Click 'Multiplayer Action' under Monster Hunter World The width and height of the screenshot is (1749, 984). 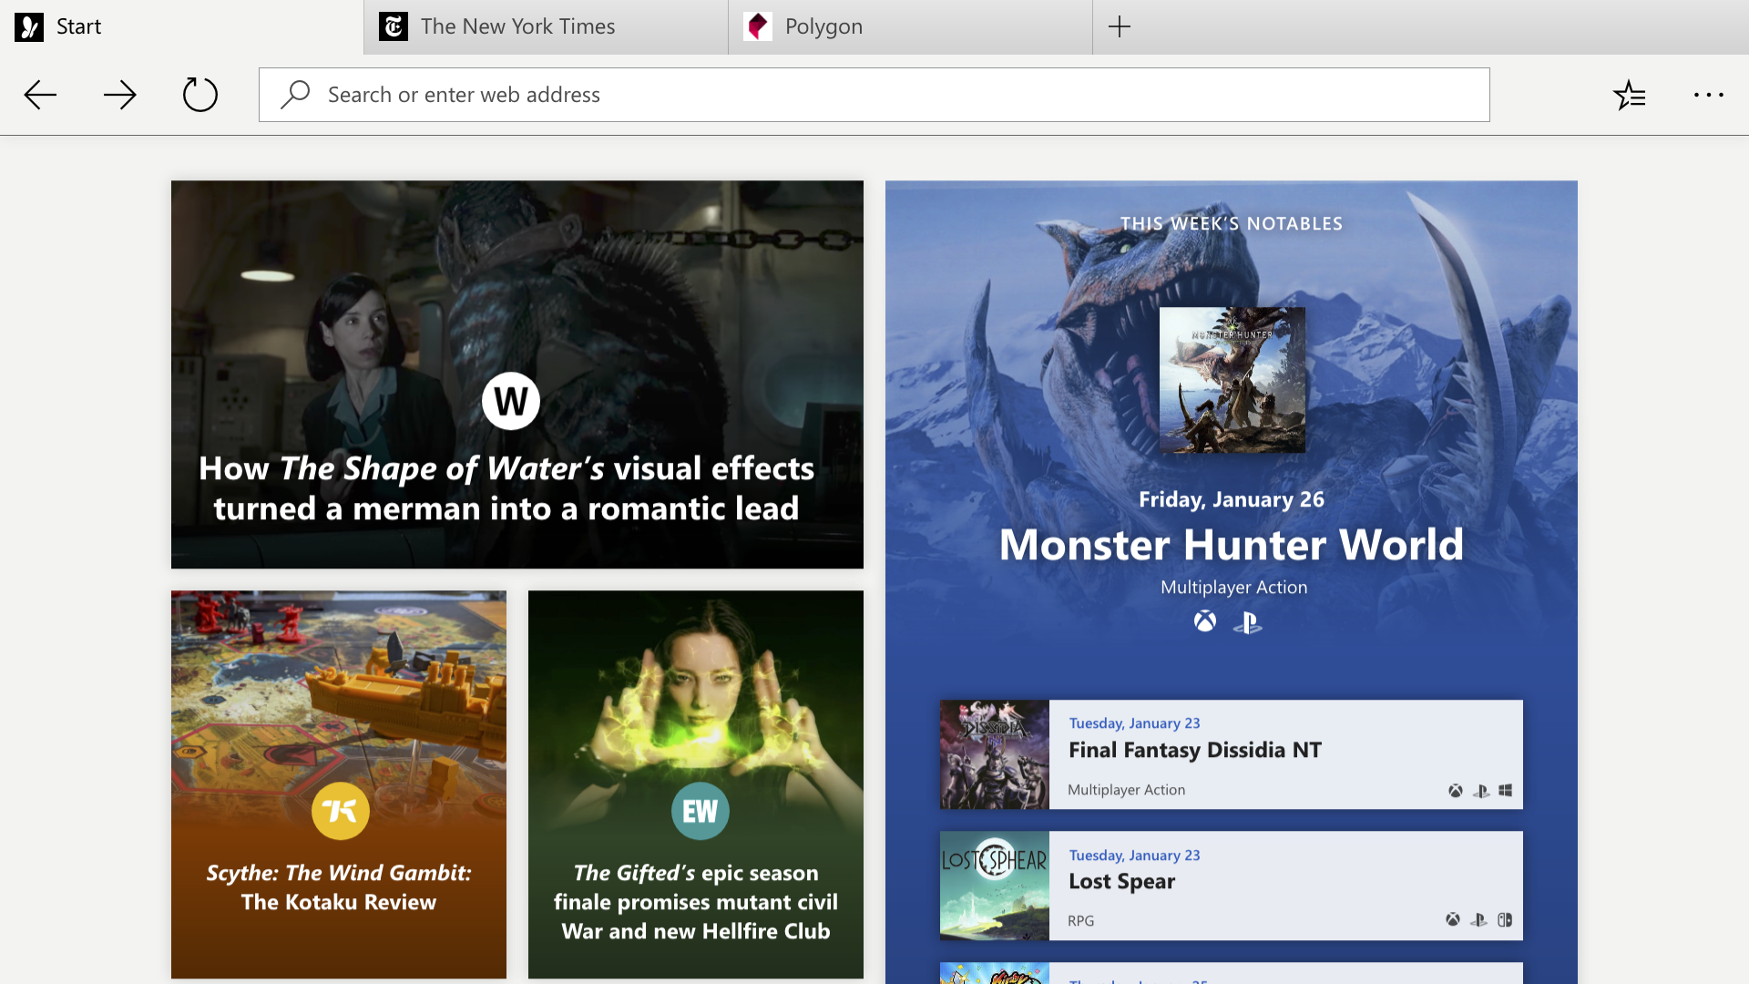click(x=1233, y=588)
